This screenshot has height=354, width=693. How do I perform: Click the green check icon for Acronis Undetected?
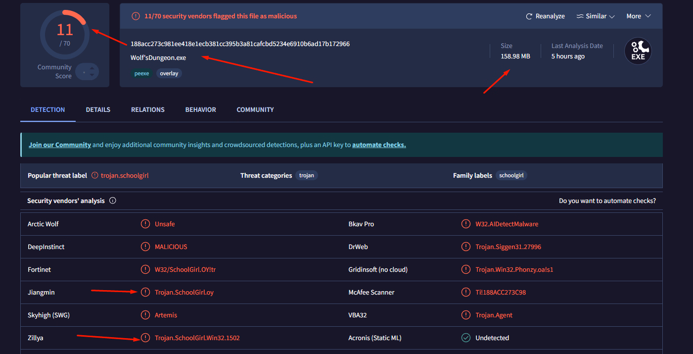[x=465, y=338]
